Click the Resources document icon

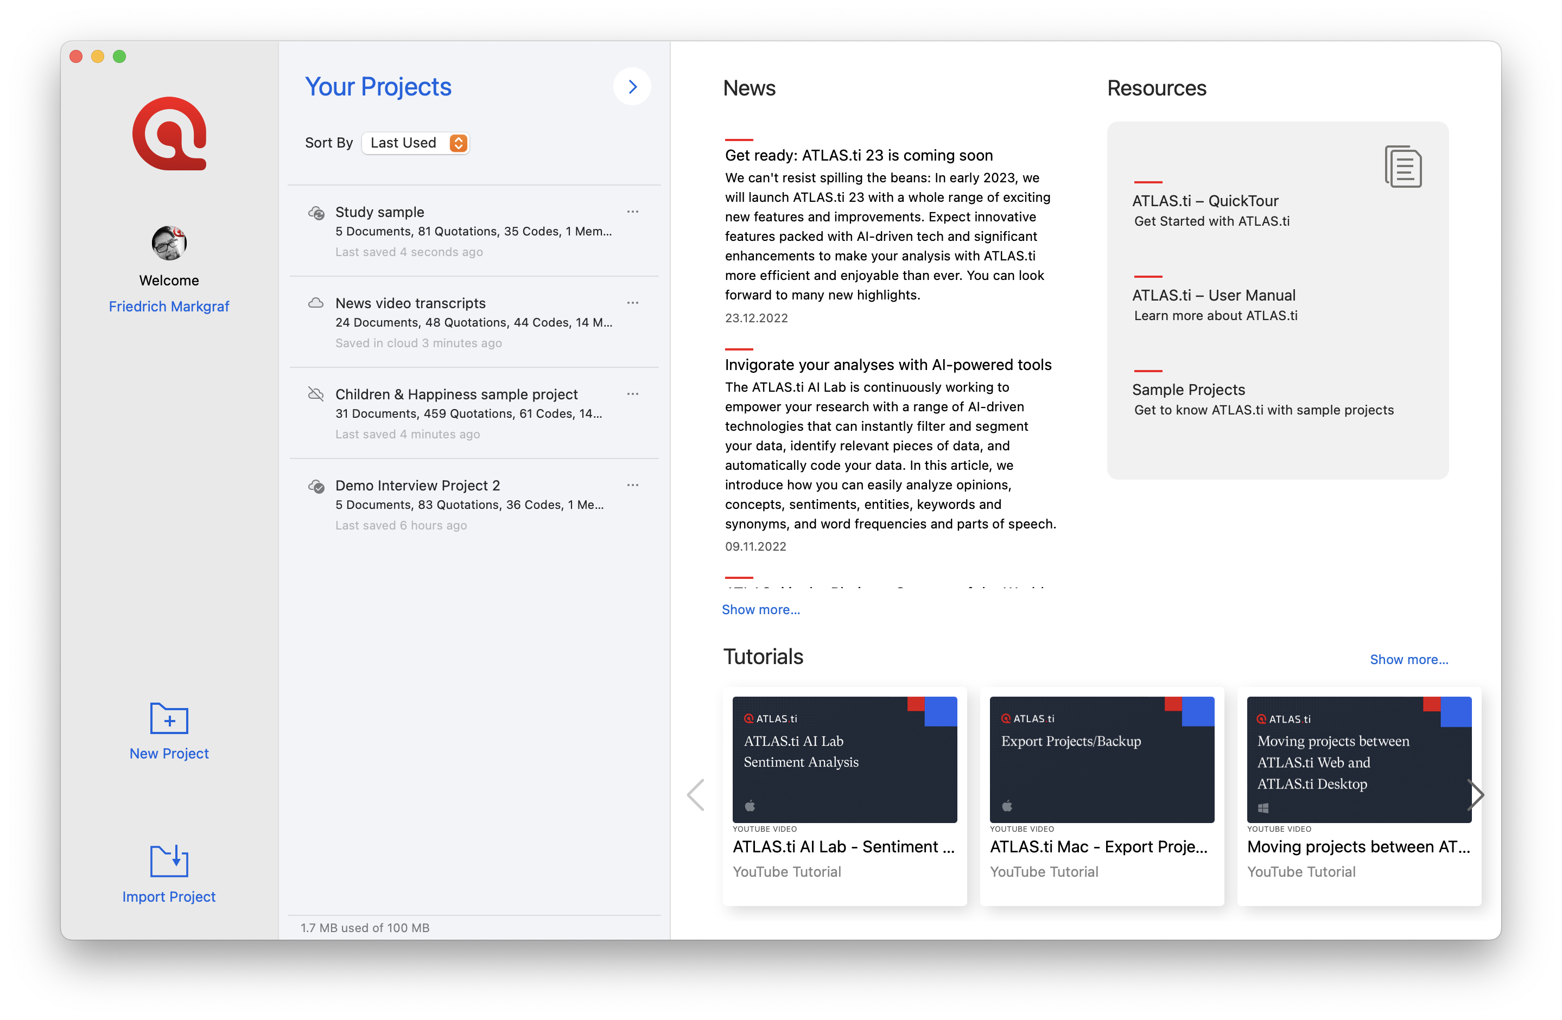pos(1403,166)
